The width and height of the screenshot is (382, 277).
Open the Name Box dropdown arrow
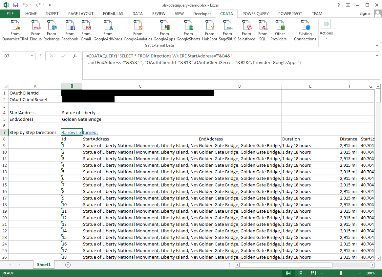pos(32,56)
